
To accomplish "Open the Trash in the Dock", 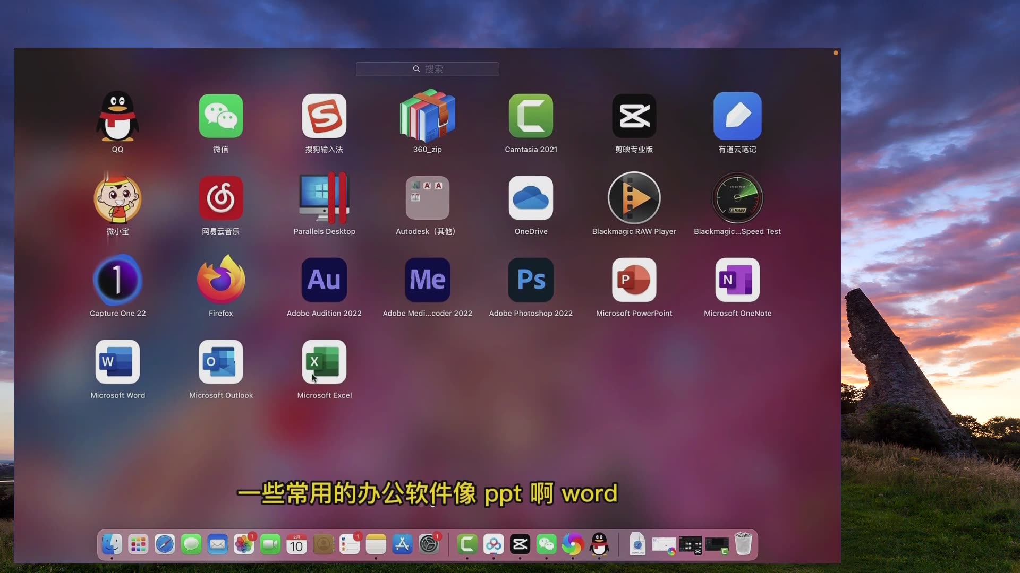I will click(x=743, y=544).
